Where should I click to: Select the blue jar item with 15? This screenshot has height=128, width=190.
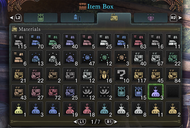(138, 92)
